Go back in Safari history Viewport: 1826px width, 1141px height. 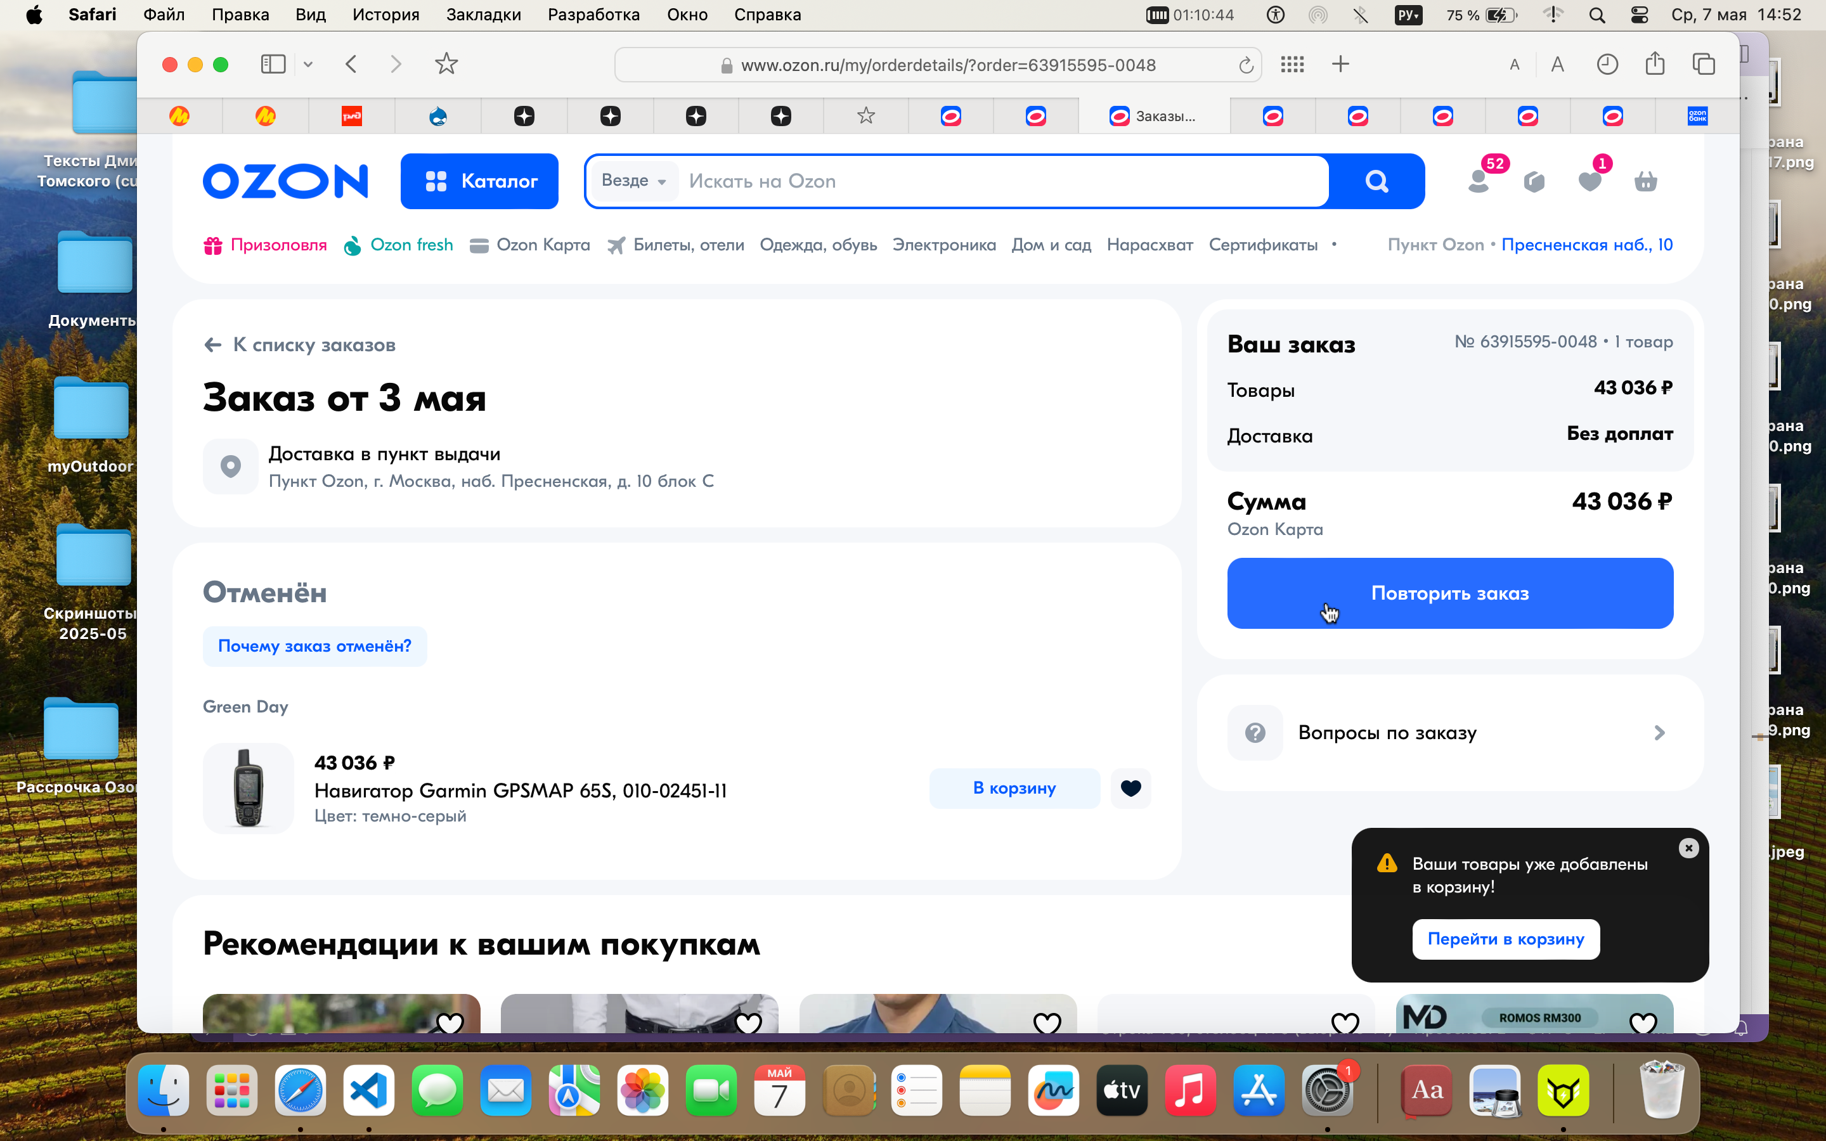(x=351, y=64)
